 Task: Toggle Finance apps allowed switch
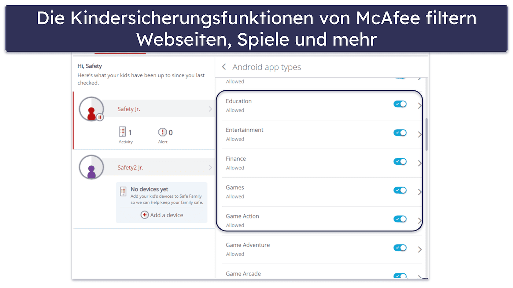point(400,161)
